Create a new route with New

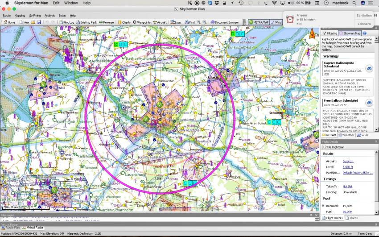tap(24, 22)
